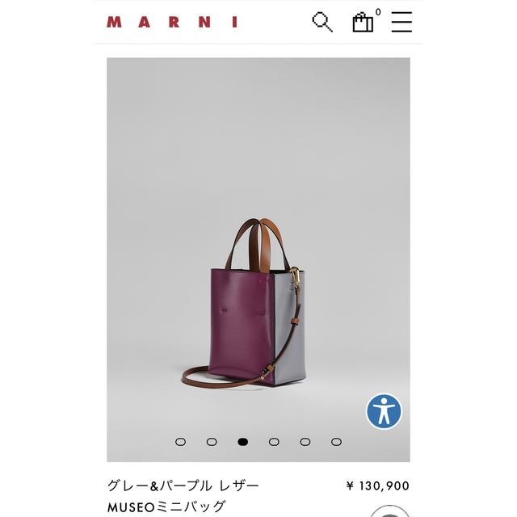This screenshot has height=517, width=517.
Task: Click the cart item count badge
Action: [x=378, y=12]
